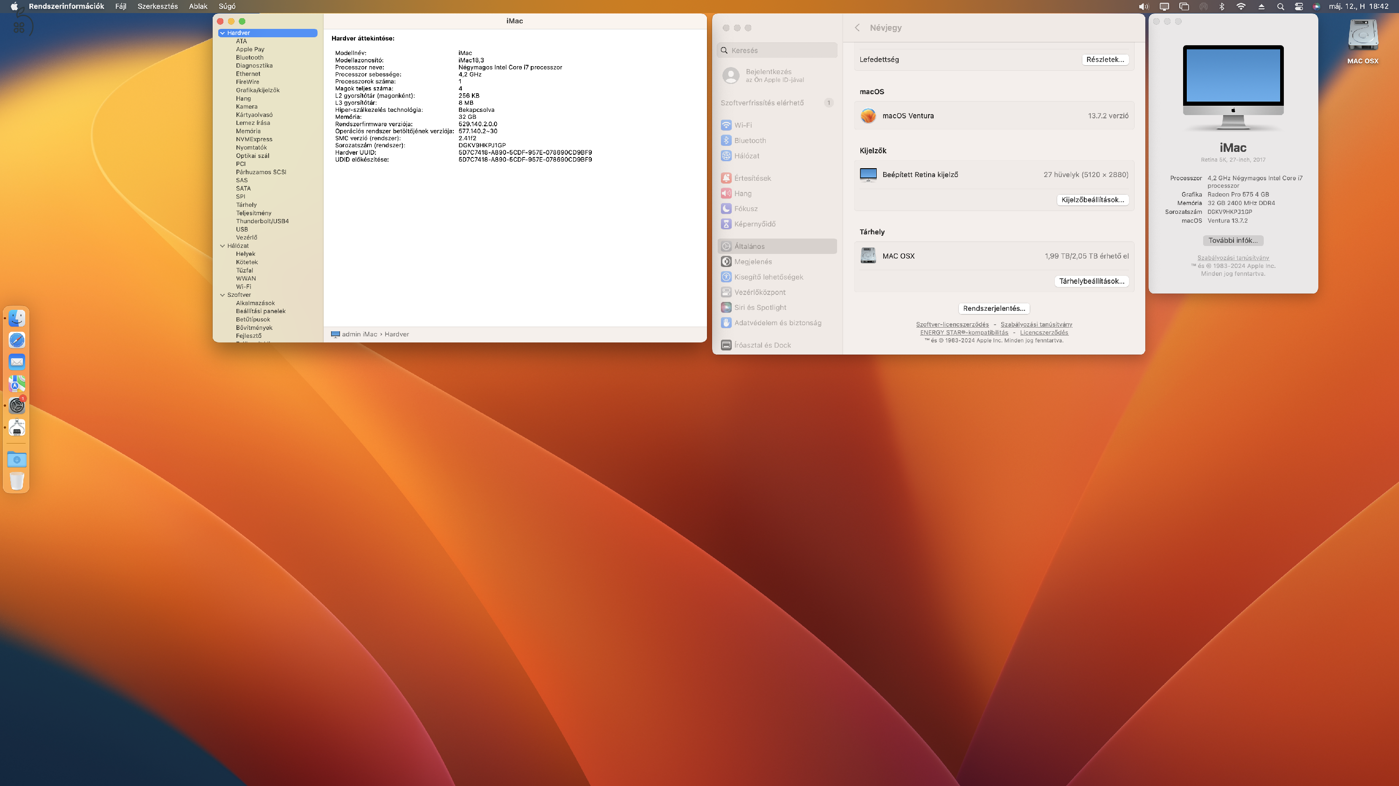
Task: Open ENERGY STAR-kompatibilitás link
Action: coord(964,333)
